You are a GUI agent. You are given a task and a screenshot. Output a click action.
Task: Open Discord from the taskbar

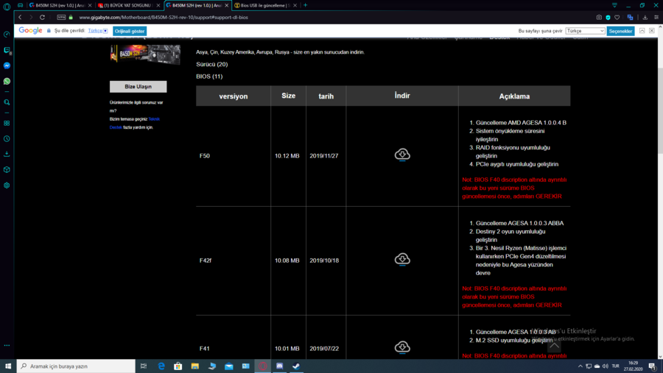(x=279, y=366)
